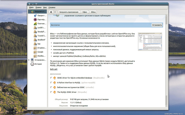The height and width of the screenshot is (115, 185).
Task: Enable ODBC driver for SQLite add-on
Action: [51, 78]
